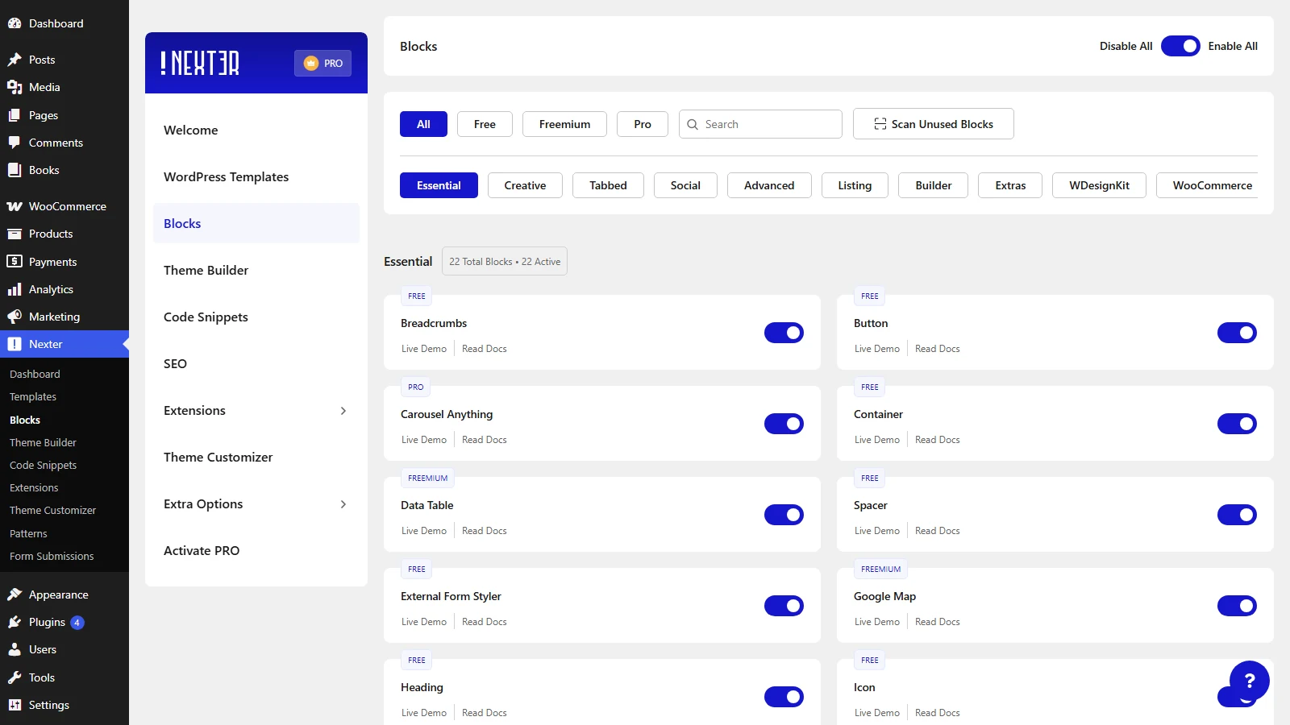This screenshot has height=725, width=1290.
Task: Open Theme Builder in Nexter panel
Action: point(256,270)
